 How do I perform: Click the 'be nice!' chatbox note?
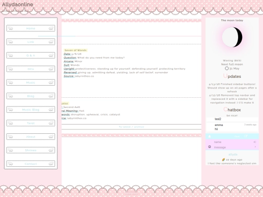232,115
